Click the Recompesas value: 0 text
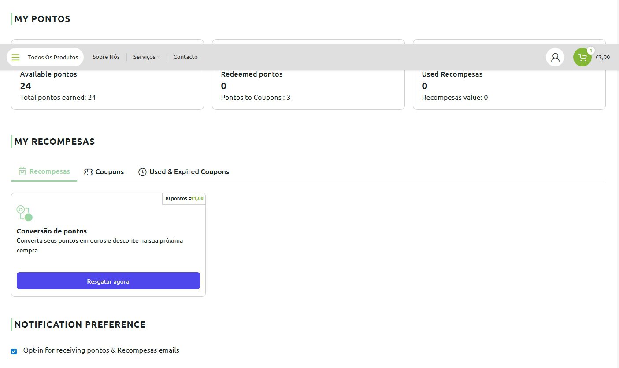 (x=455, y=98)
